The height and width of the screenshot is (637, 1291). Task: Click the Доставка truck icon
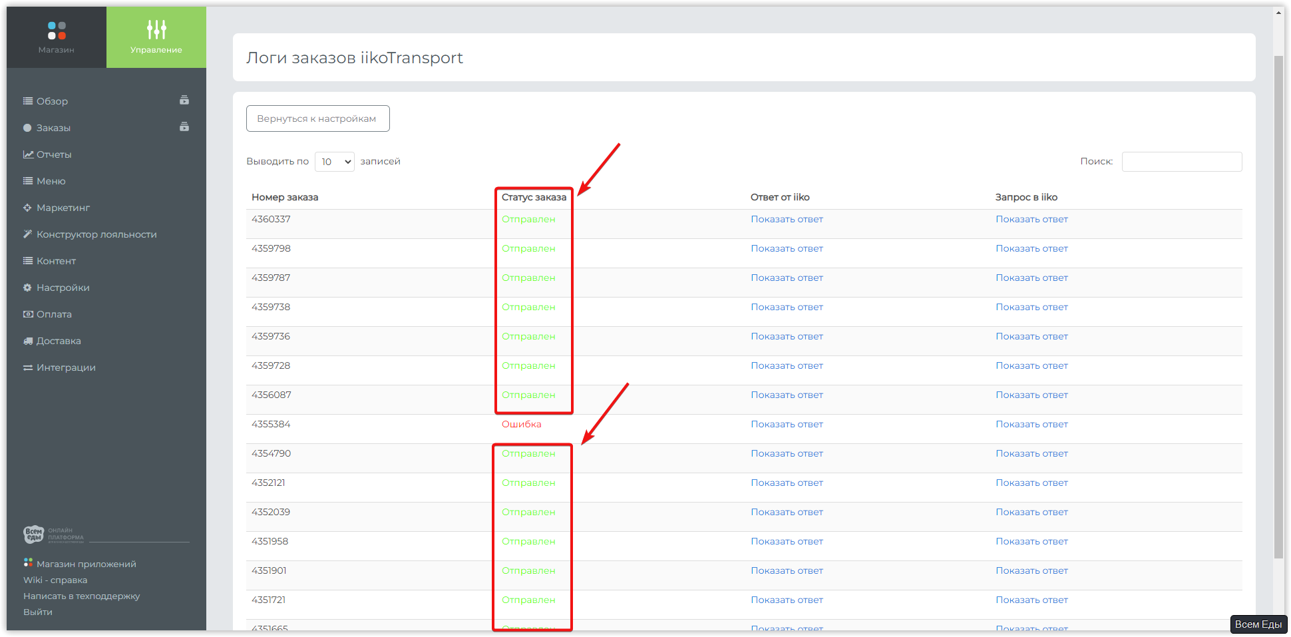28,341
